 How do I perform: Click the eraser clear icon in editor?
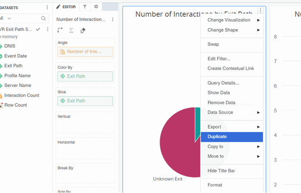83,30
